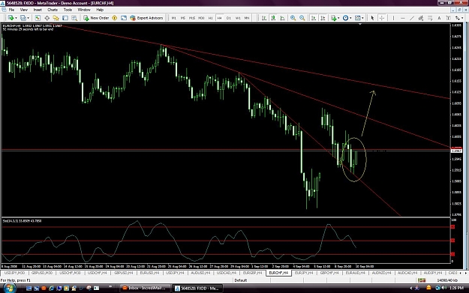Open the Indicators dropdown arrow
469x293 pixels.
pyautogui.click(x=338, y=18)
